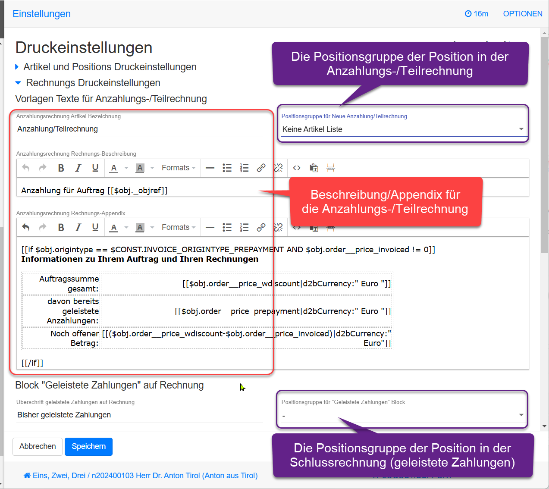Apply text color in the Beschreibung editor
Viewport: 549px width, 489px height.
pos(113,168)
